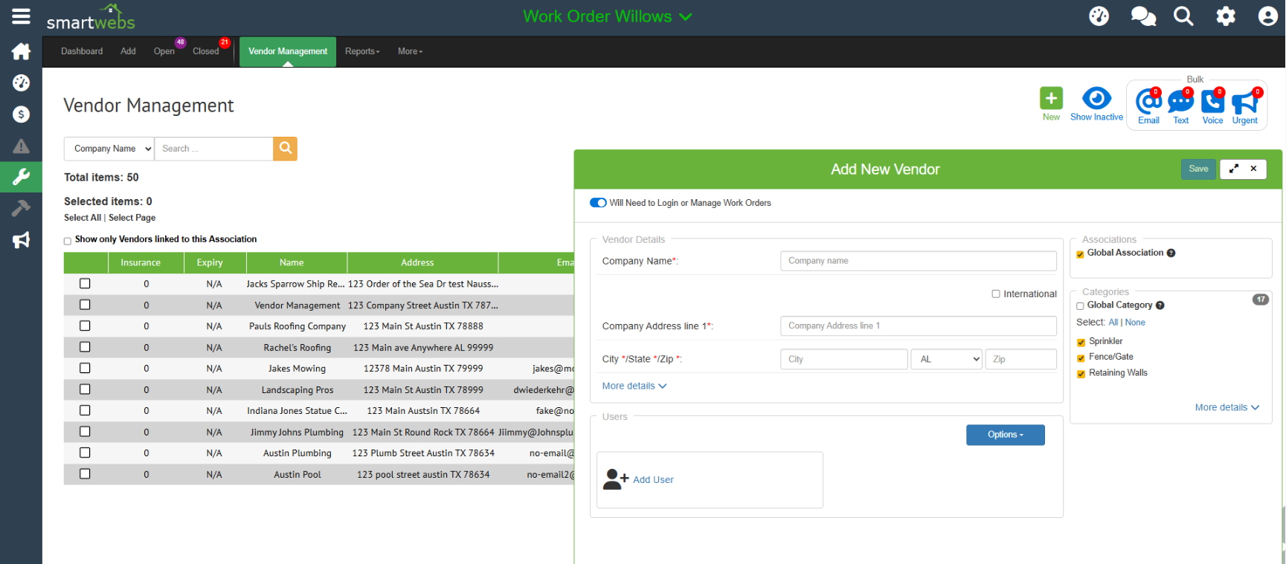Uncheck the Sprinkler category checkbox
This screenshot has width=1286, height=564.
pos(1081,342)
